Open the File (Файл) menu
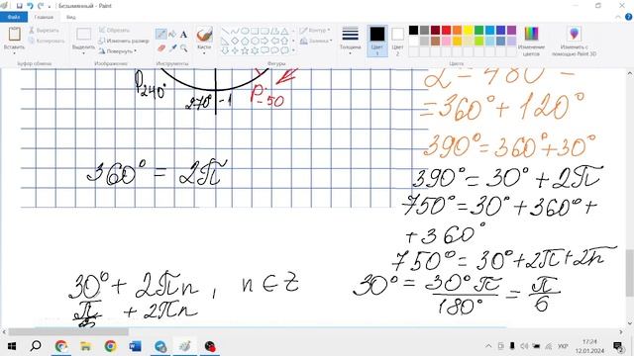Viewport: 634px width, 356px height. click(x=13, y=17)
